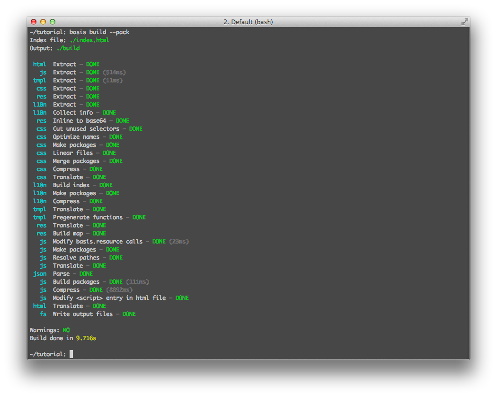The height and width of the screenshot is (397, 497).
Task: Click the './index.html' index file path
Action: [x=89, y=40]
